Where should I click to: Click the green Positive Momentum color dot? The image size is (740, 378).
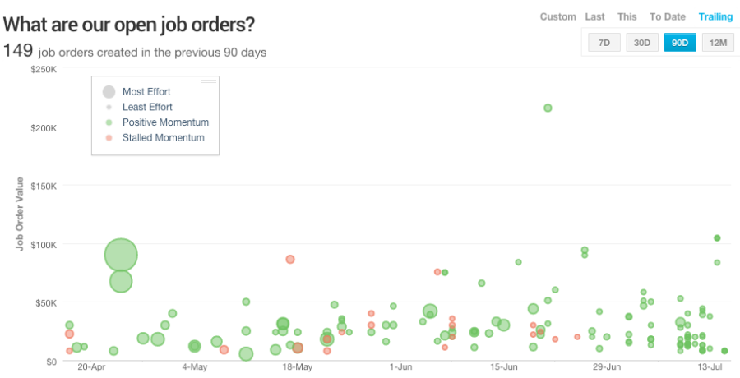[109, 122]
